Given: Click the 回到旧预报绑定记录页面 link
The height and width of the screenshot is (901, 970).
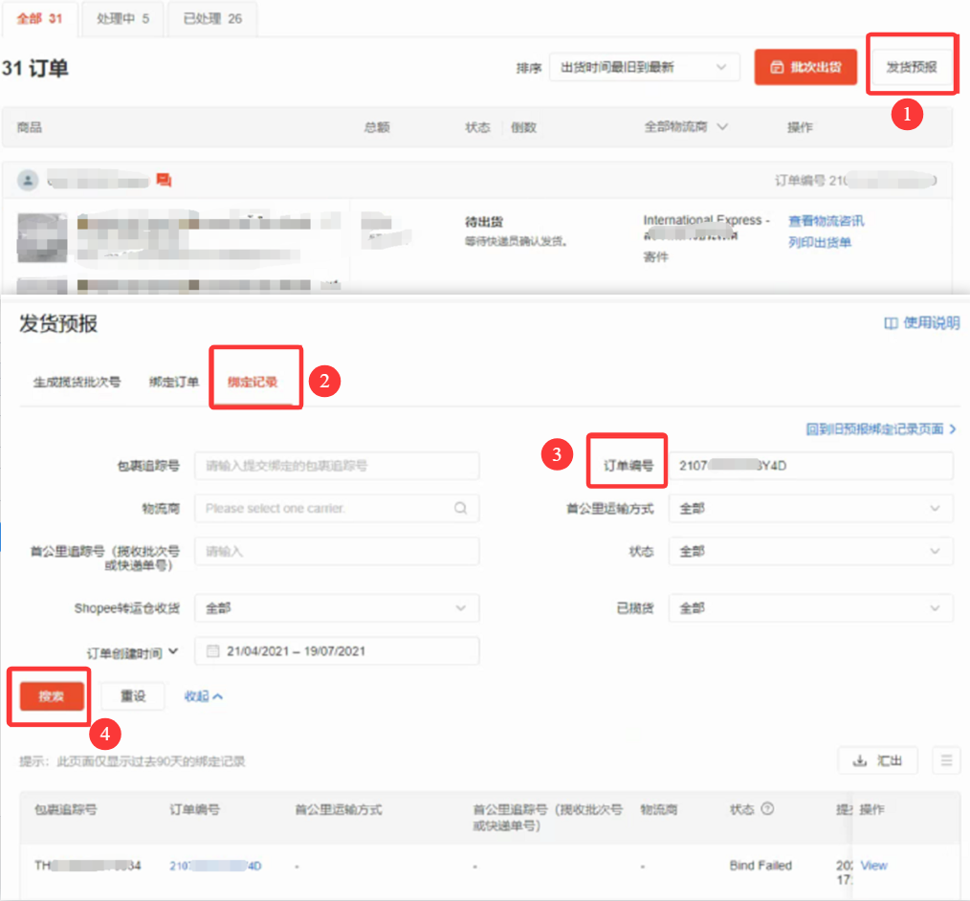Looking at the screenshot, I should coord(881,429).
